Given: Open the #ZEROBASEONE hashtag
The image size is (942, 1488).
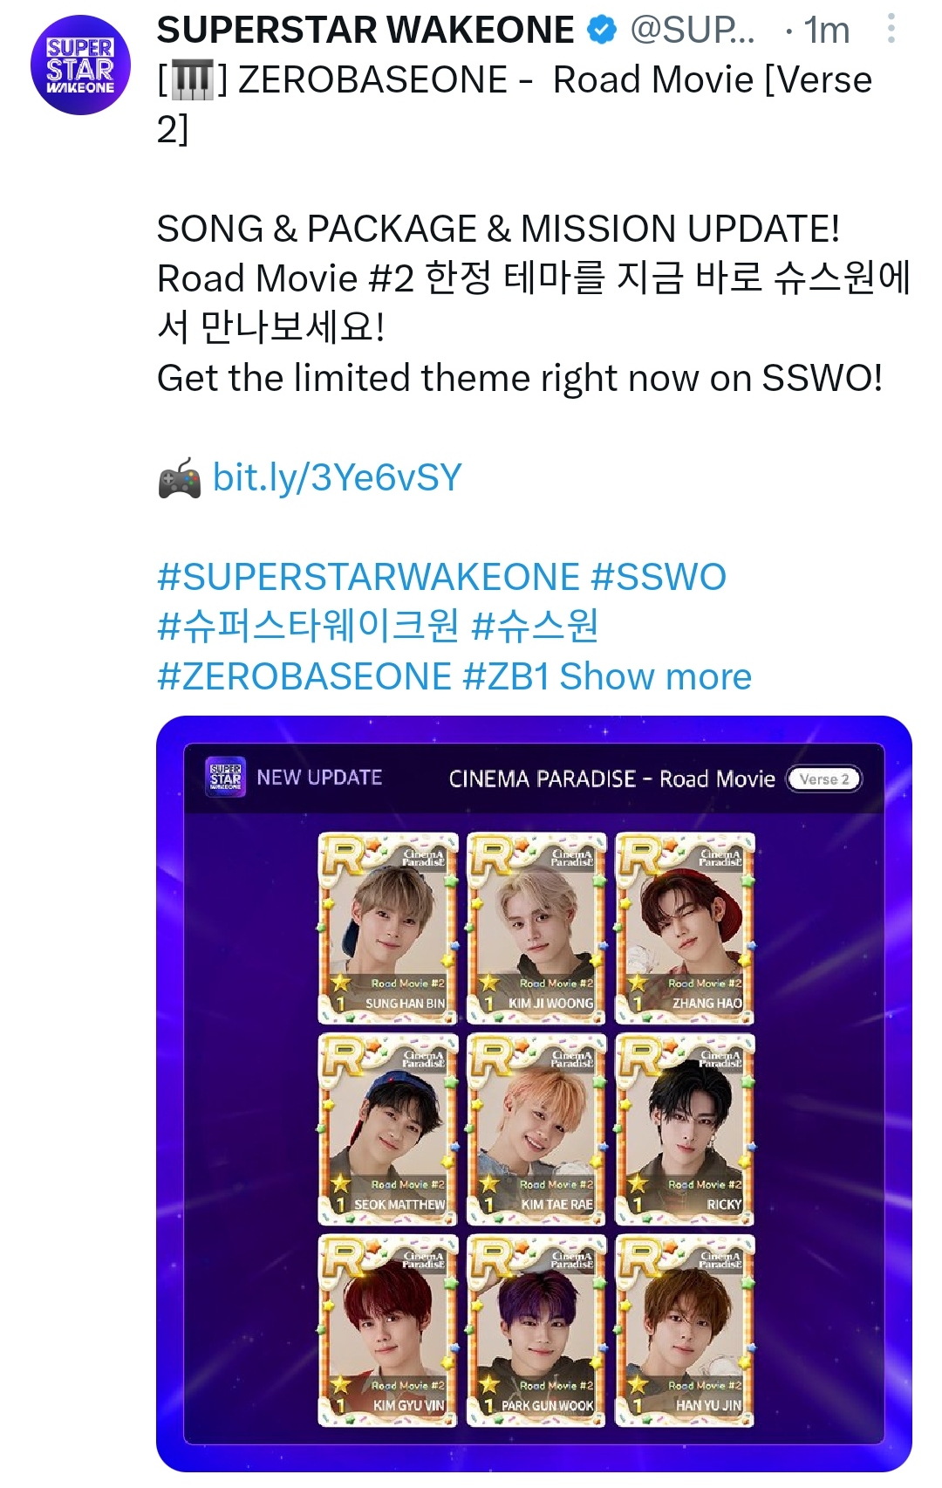Looking at the screenshot, I should (x=304, y=676).
